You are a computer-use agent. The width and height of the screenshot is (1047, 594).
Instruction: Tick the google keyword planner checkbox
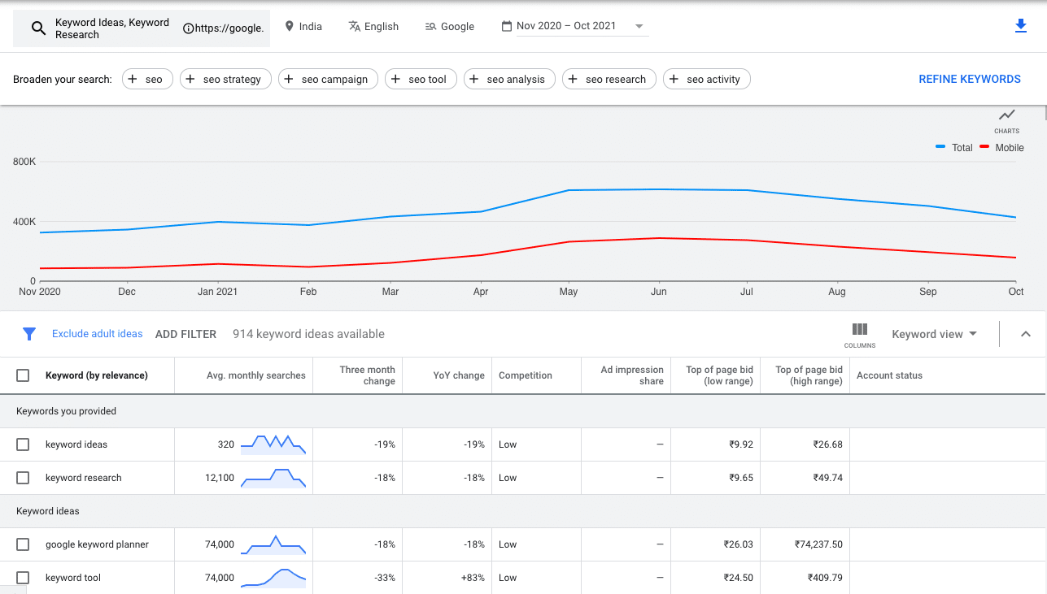(x=23, y=544)
